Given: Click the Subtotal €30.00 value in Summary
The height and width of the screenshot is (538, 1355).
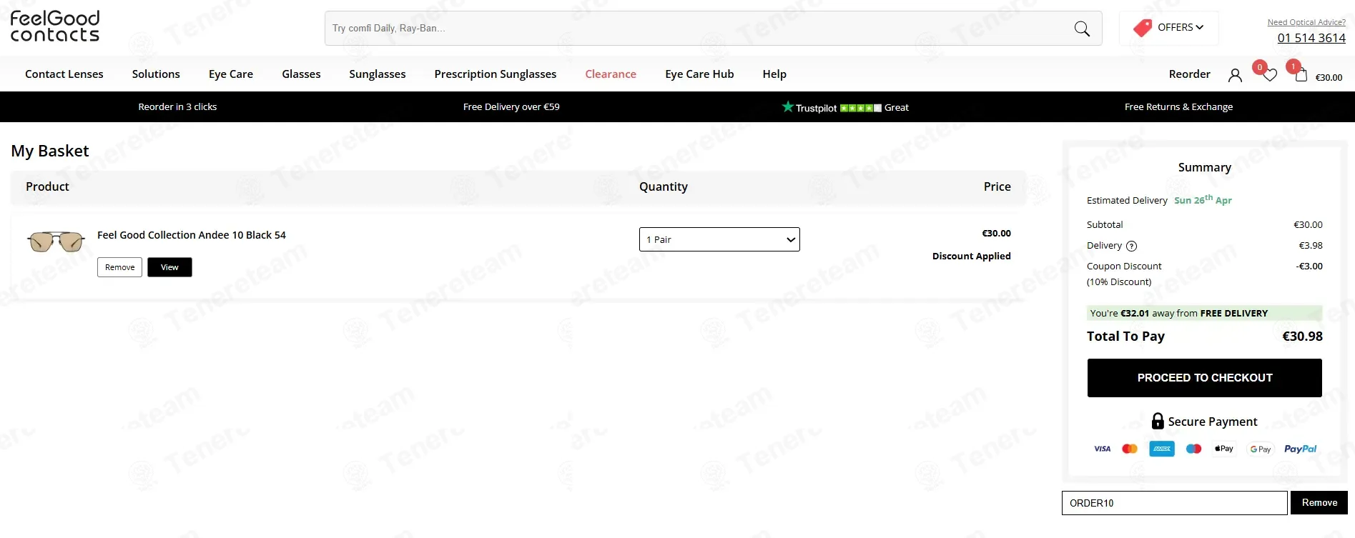Looking at the screenshot, I should tap(1308, 225).
